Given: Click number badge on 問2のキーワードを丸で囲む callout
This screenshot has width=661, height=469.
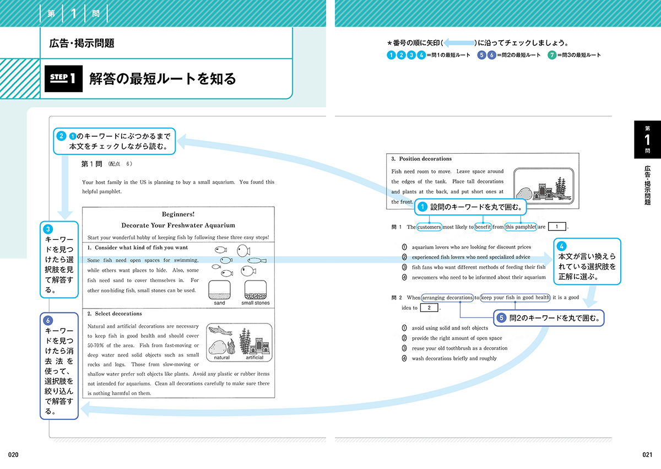Looking at the screenshot, I should 502,318.
